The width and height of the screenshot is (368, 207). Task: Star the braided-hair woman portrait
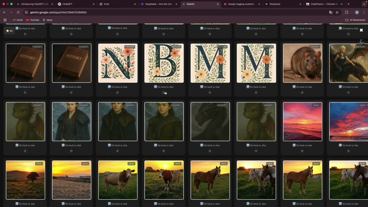[71, 151]
